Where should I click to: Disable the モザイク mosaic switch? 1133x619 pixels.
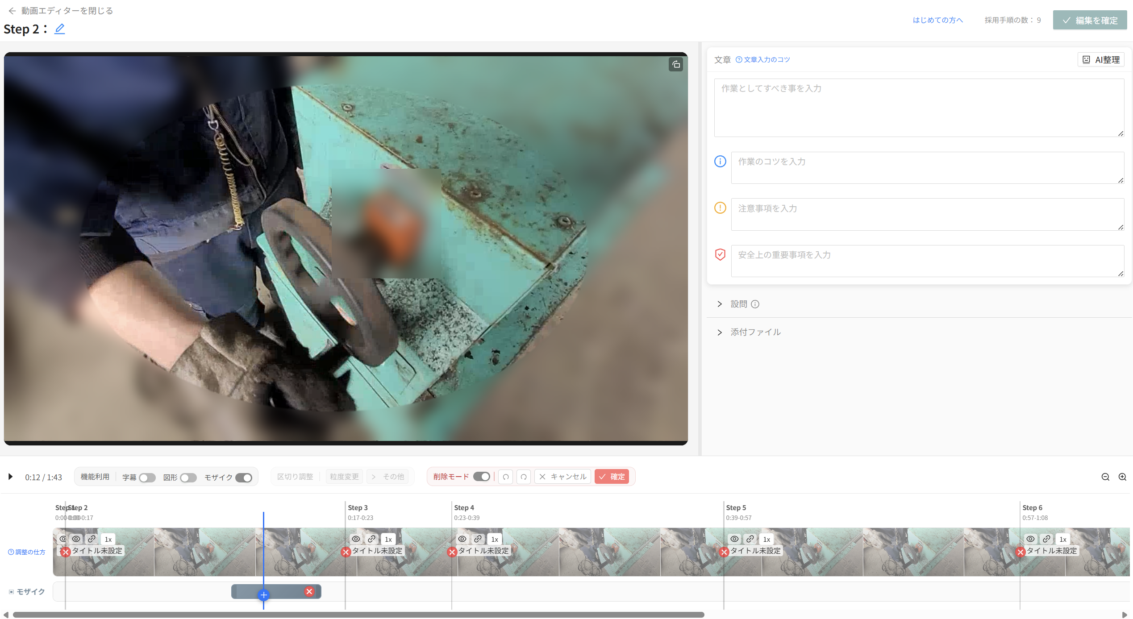click(x=244, y=478)
